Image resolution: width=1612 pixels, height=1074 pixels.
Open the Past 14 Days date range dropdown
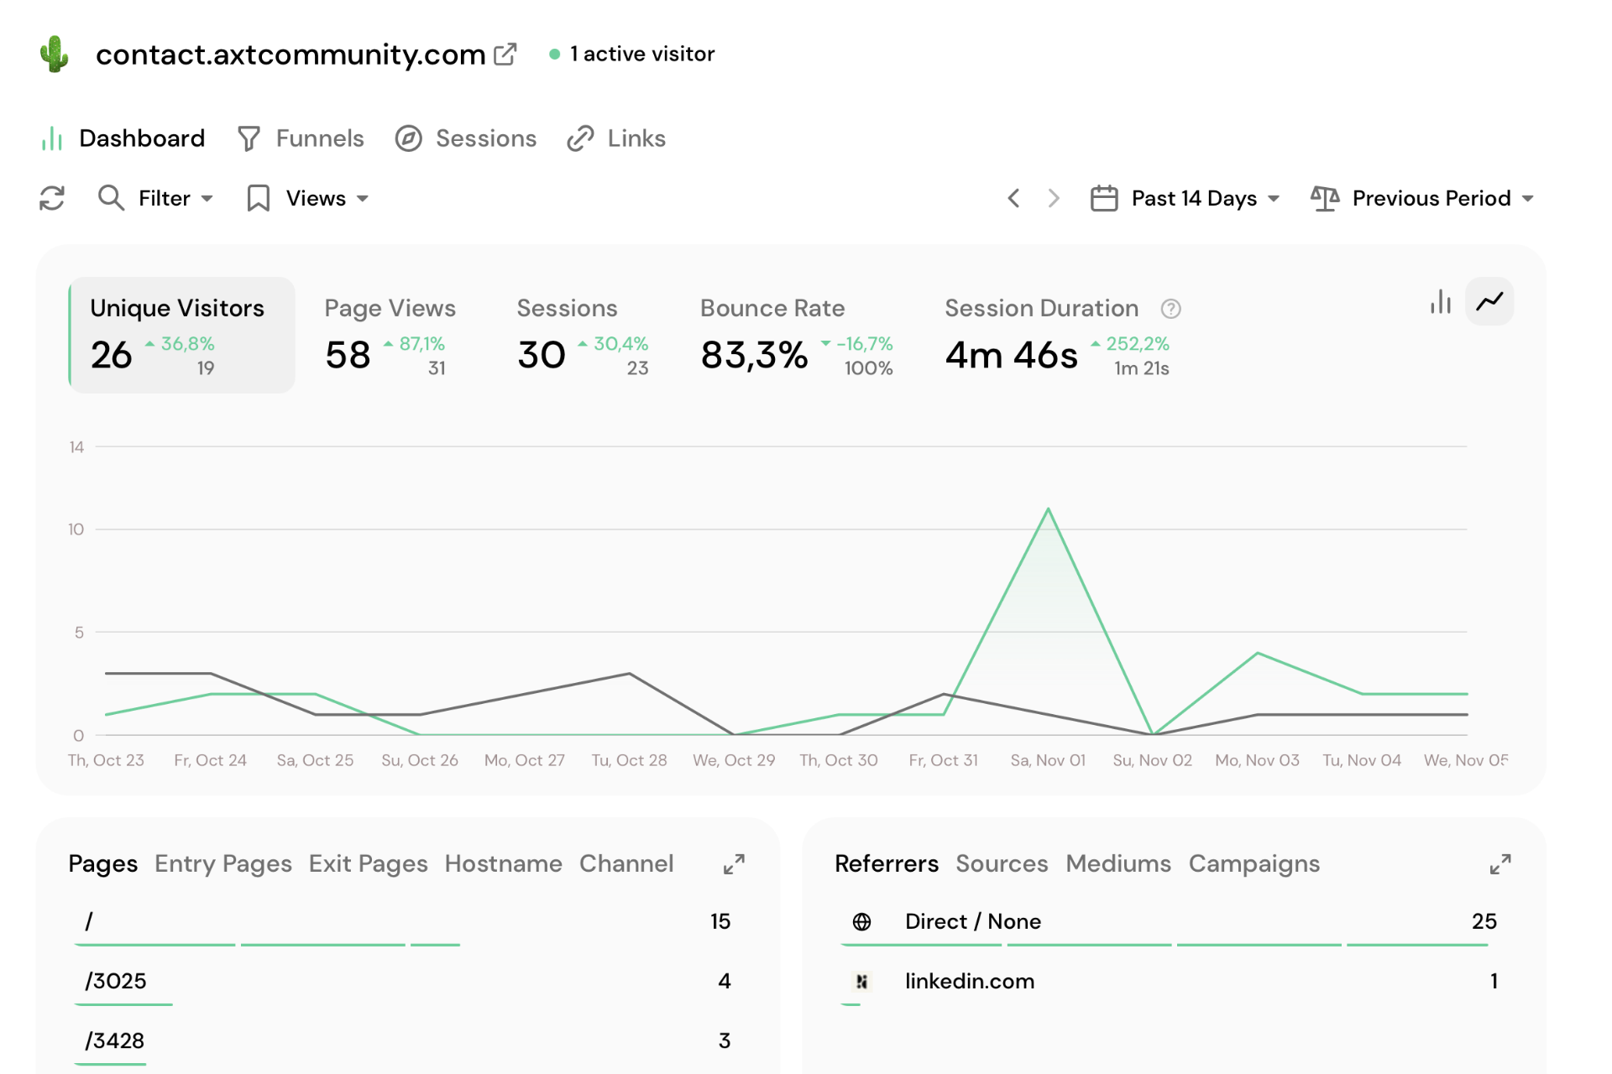[x=1192, y=198]
